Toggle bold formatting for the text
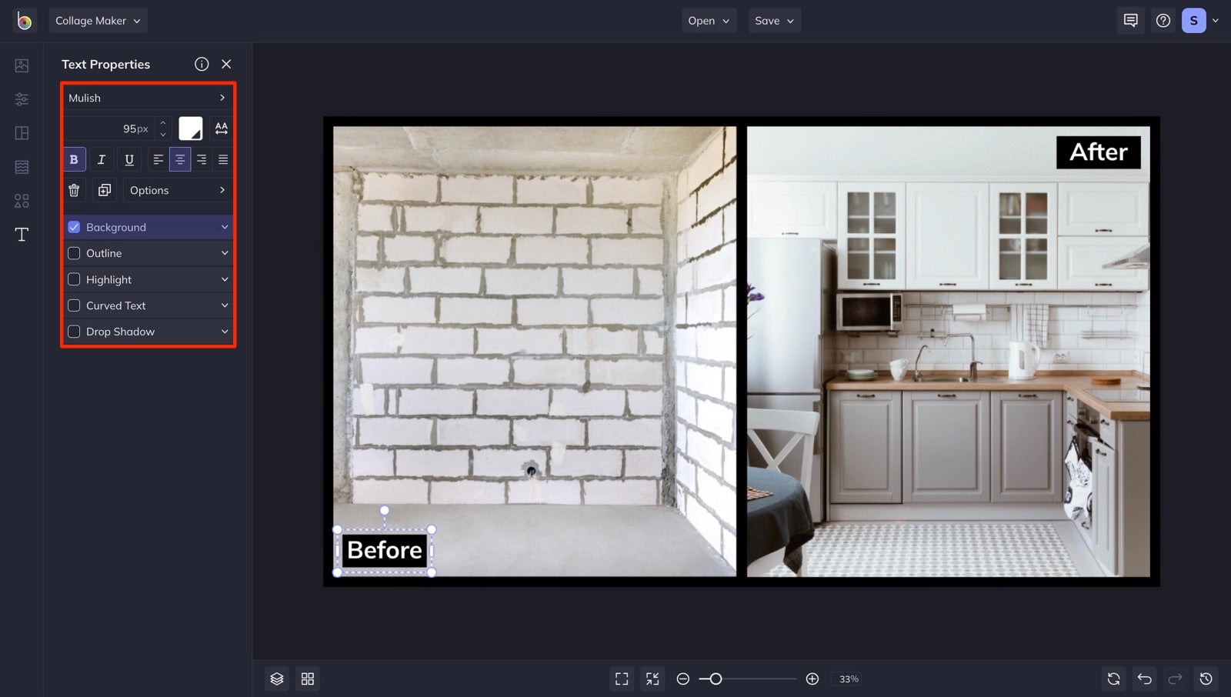1231x697 pixels. click(73, 159)
